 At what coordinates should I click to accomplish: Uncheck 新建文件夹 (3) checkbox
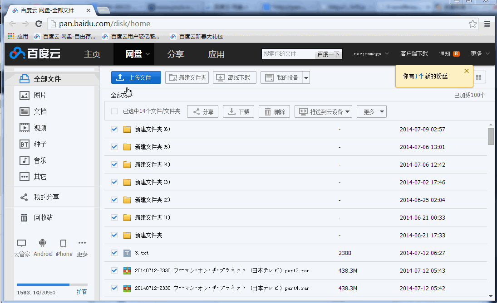(x=114, y=183)
